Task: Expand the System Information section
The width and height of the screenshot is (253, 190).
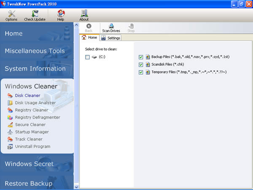Action: tap(37, 69)
